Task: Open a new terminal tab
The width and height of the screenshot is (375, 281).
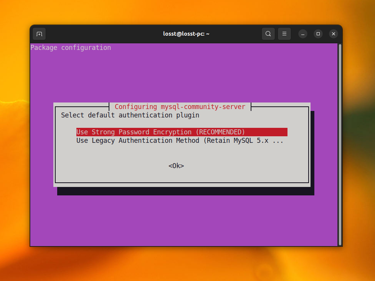Action: (39, 34)
